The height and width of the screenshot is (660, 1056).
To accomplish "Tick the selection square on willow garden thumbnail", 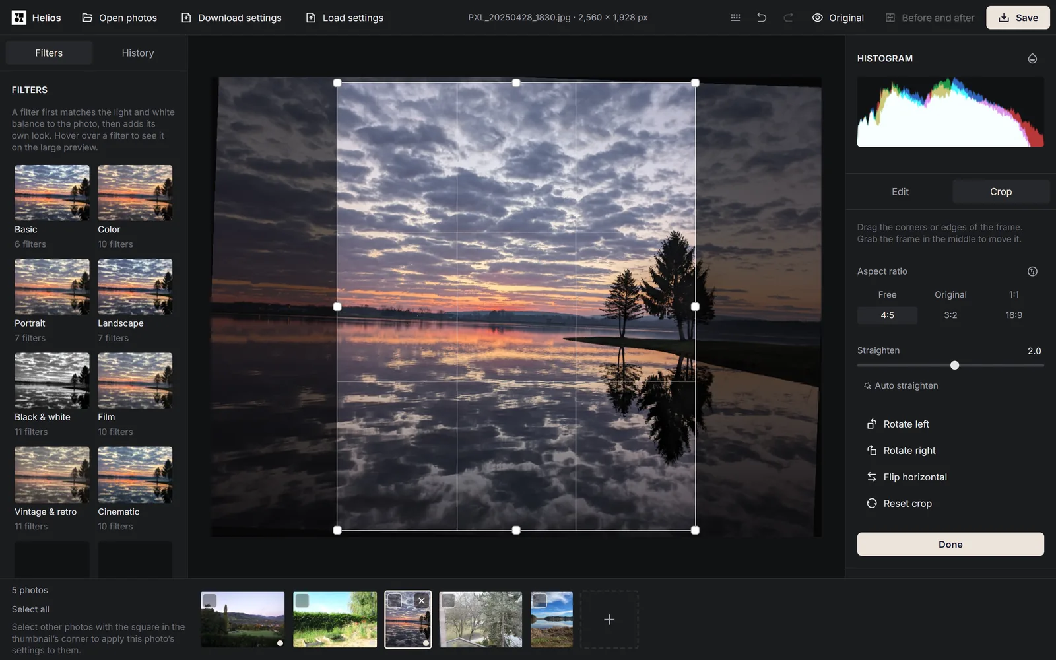I will coord(302,600).
